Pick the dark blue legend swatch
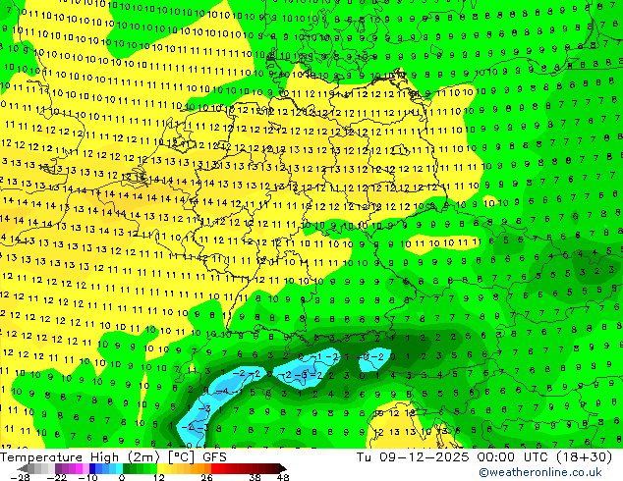The height and width of the screenshot is (481, 623). [92, 468]
